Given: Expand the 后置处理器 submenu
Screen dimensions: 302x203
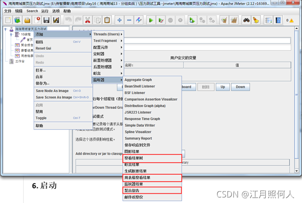Looking at the screenshot, I should pyautogui.click(x=108, y=67).
